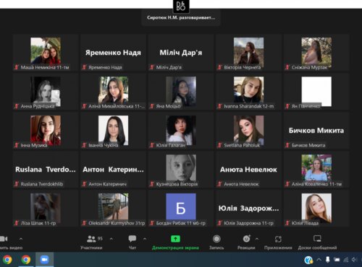Viewport: 362px width, 267px height.
Task: Select Анна Рудніцька participant tile
Action: click(46, 92)
